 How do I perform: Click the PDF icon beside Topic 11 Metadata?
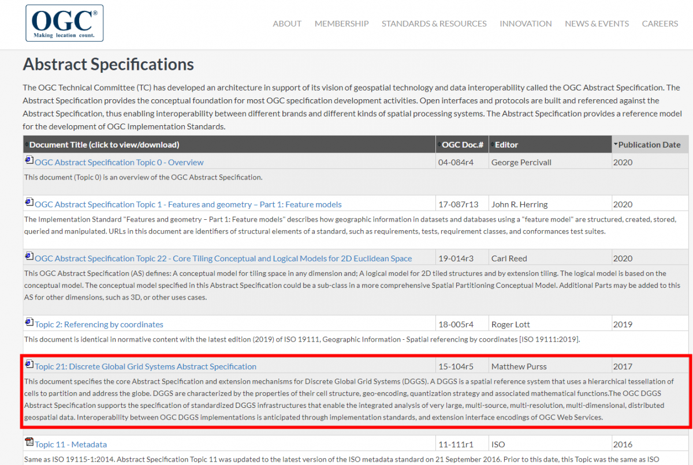tap(29, 442)
